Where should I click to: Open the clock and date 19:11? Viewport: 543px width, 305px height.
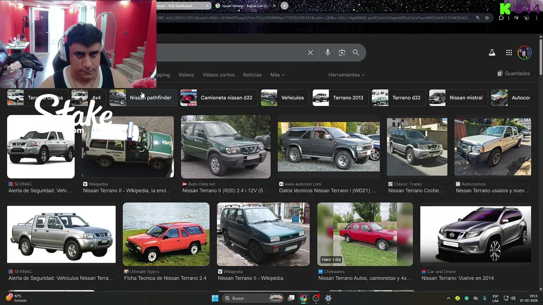point(529,298)
